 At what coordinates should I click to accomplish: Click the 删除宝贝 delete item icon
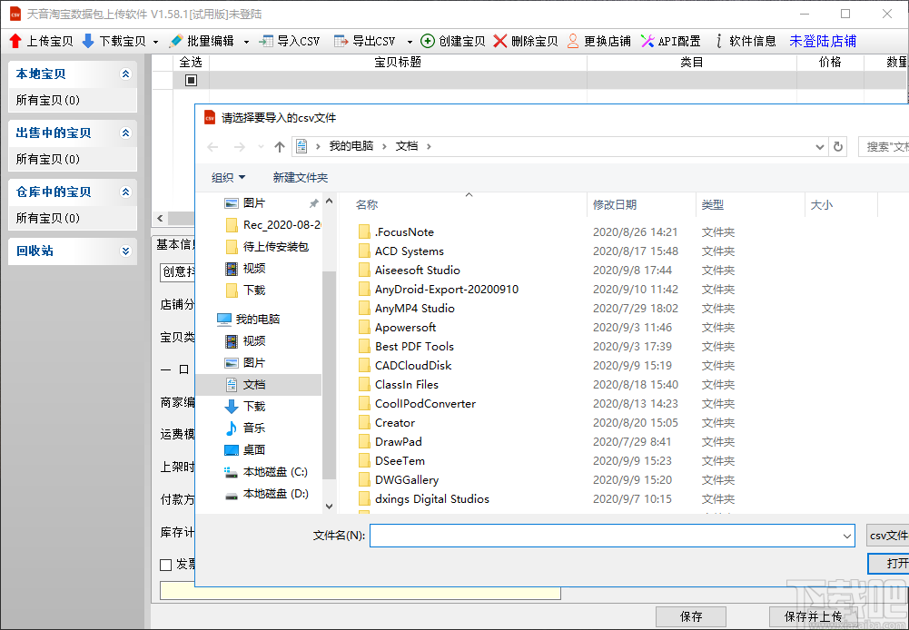coord(499,41)
